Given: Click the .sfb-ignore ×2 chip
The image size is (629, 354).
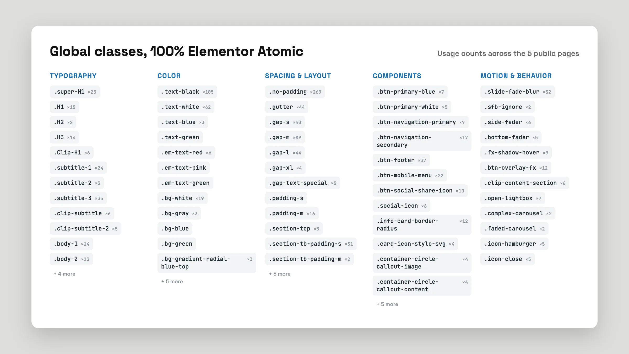Looking at the screenshot, I should point(507,107).
